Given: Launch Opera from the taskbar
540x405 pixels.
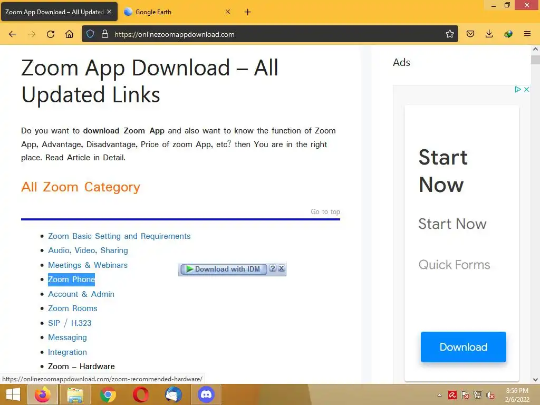Looking at the screenshot, I should pos(140,394).
